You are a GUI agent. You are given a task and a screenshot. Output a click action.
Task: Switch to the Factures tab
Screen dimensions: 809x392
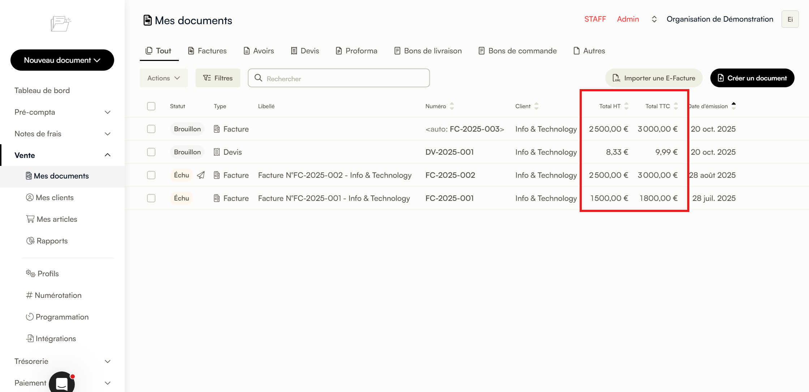tap(207, 51)
